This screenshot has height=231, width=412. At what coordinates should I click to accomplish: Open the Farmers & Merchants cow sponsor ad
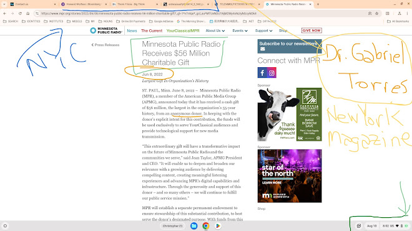(290, 115)
